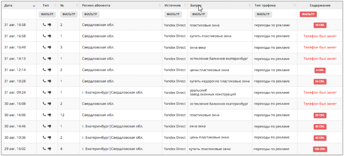Open filter under Источник column
344x156 pixels.
coord(173,14)
